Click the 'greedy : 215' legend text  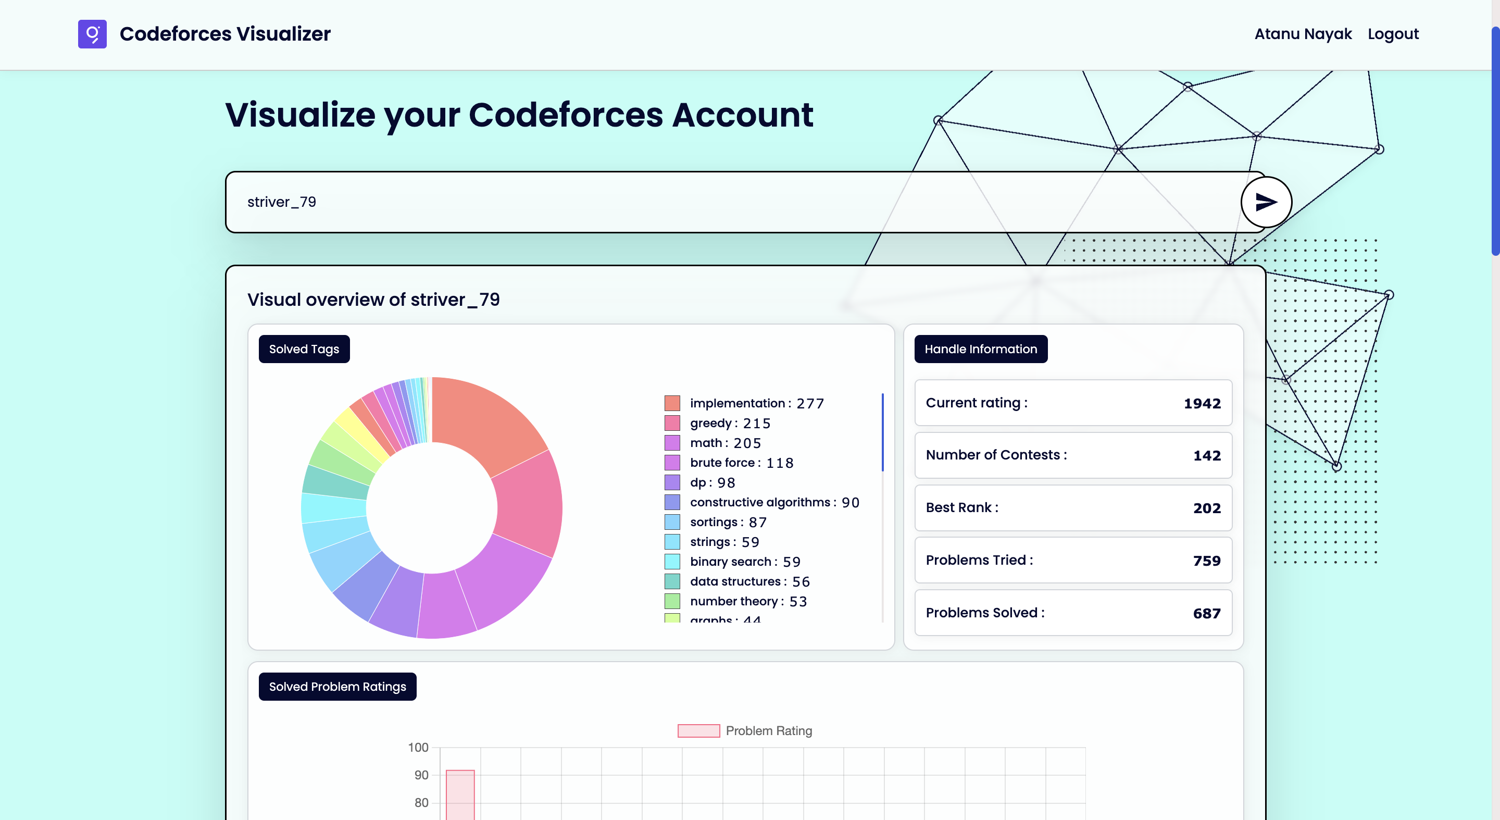point(730,423)
